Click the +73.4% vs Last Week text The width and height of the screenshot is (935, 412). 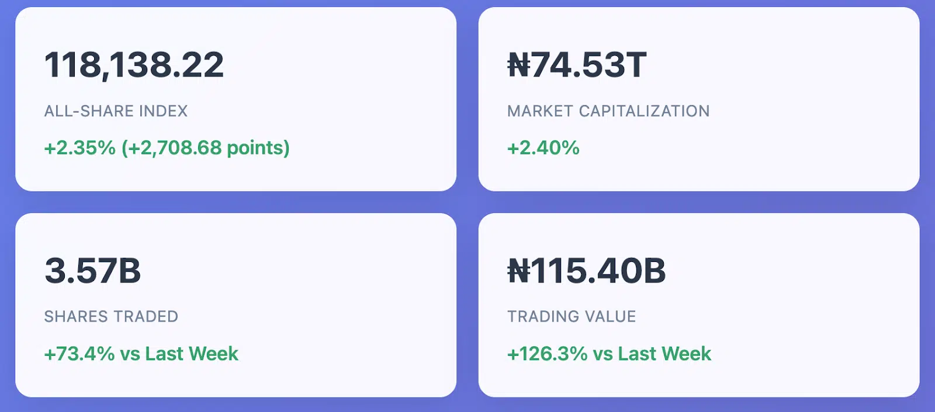point(141,354)
